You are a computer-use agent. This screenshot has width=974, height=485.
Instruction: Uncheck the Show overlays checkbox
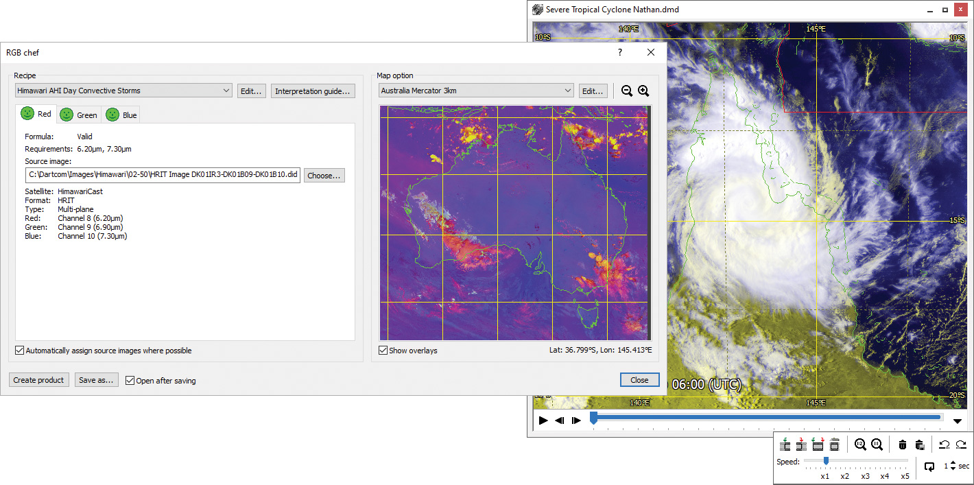(383, 351)
